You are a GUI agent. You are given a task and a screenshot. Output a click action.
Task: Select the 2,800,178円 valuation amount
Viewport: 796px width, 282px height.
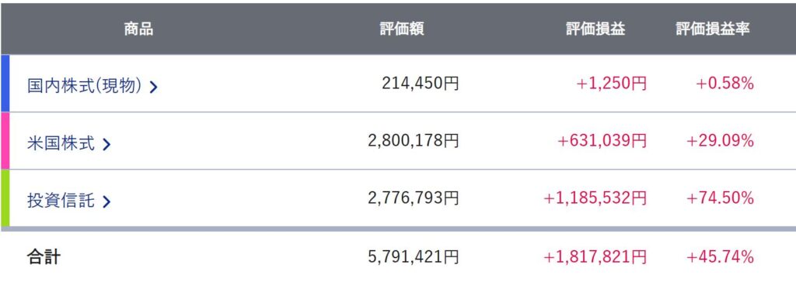(x=414, y=141)
